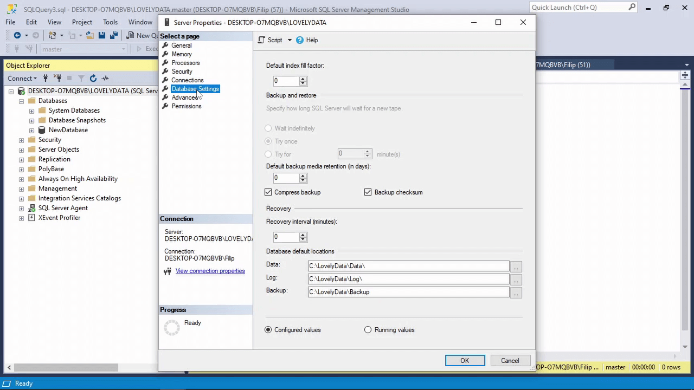Refresh the Object Explorer tree
694x390 pixels.
[x=93, y=78]
